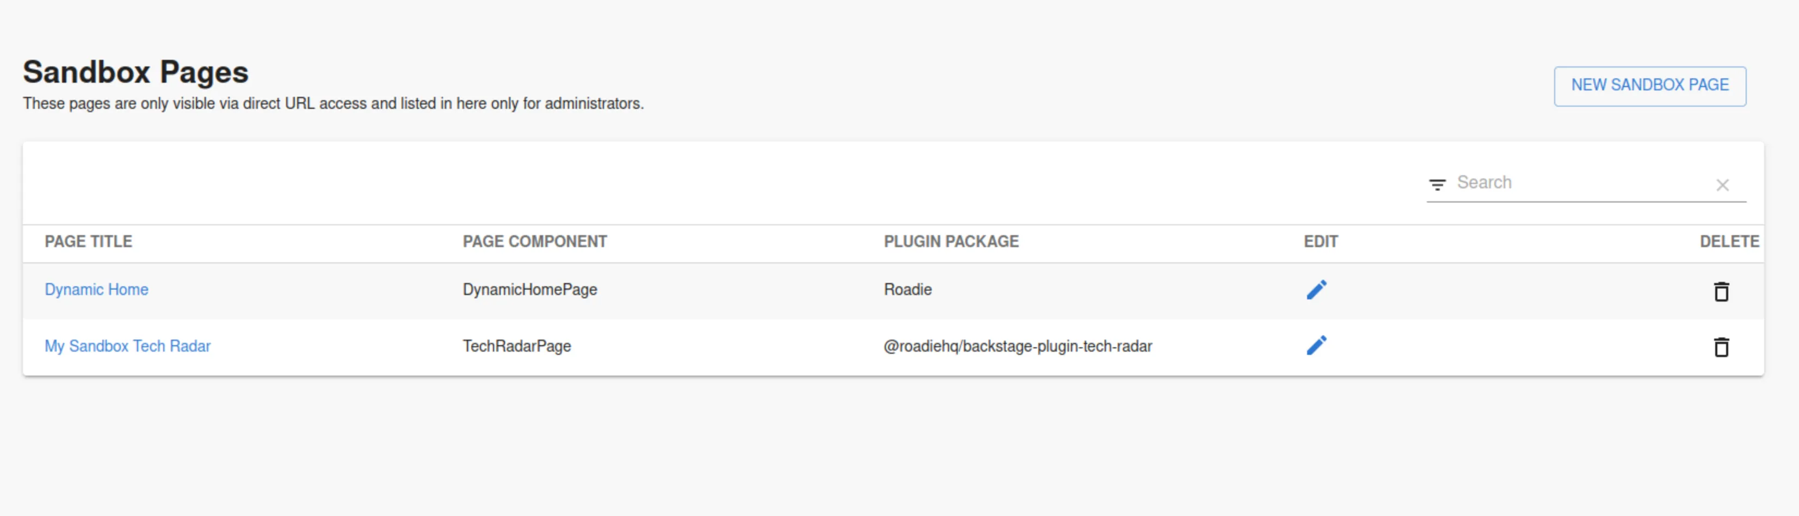Select the TechRadarPage component cell
The width and height of the screenshot is (1799, 516).
pyautogui.click(x=517, y=346)
